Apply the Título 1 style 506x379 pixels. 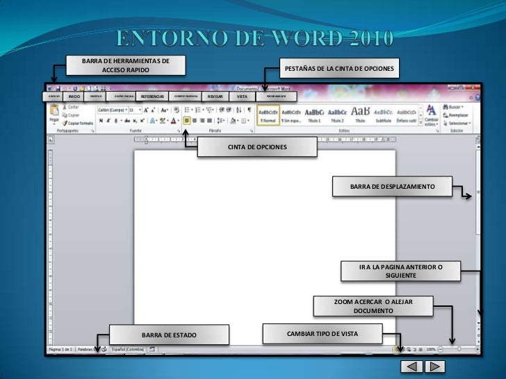click(314, 115)
